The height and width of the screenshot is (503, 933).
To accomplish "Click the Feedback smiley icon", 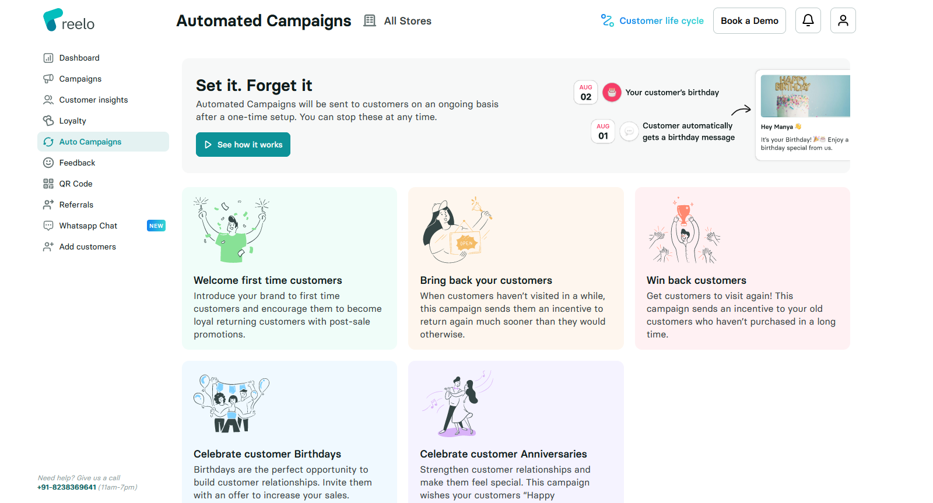I will pyautogui.click(x=48, y=163).
